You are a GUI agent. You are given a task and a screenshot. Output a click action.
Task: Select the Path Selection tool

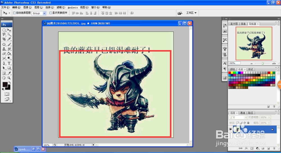coord(4,68)
